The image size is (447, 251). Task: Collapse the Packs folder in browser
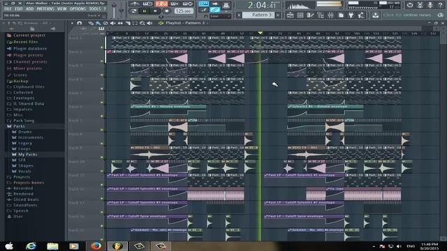(x=19, y=126)
